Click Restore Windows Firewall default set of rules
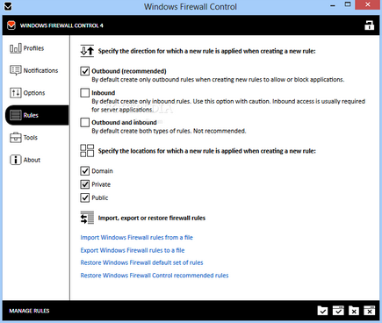 pyautogui.click(x=141, y=262)
